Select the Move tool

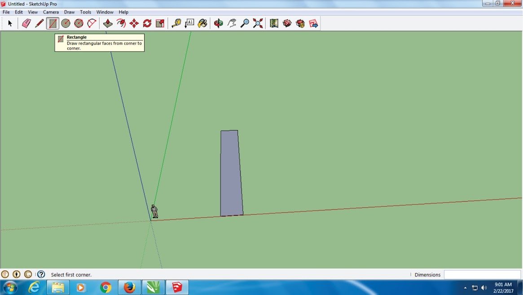tap(134, 23)
